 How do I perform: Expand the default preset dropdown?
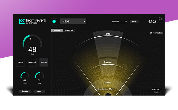120,21
